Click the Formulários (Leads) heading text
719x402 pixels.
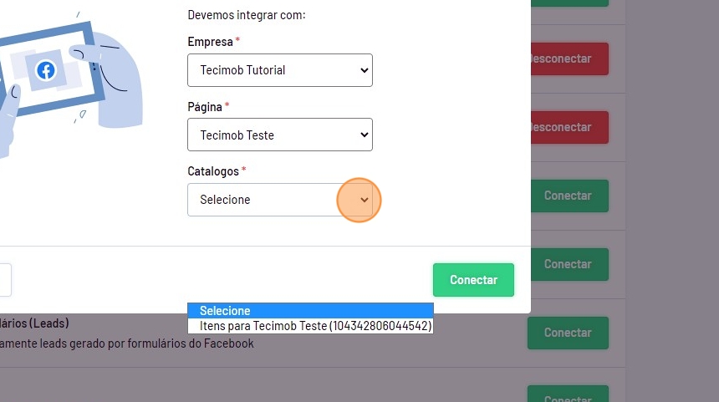point(35,323)
